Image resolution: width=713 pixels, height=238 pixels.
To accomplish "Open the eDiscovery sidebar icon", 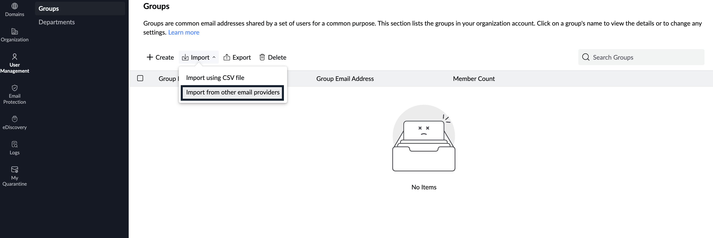I will (15, 119).
